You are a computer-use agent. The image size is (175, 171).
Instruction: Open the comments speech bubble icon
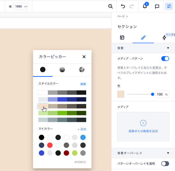click(x=157, y=6)
